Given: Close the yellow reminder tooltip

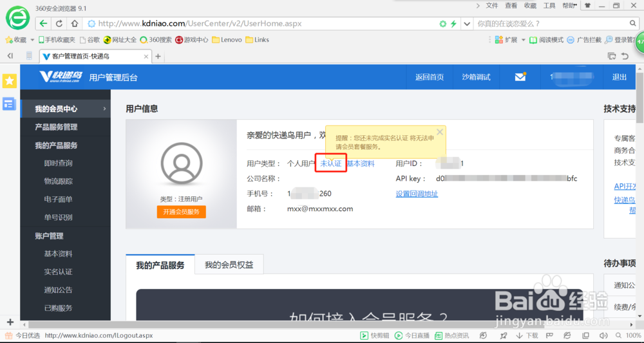Looking at the screenshot, I should [440, 132].
